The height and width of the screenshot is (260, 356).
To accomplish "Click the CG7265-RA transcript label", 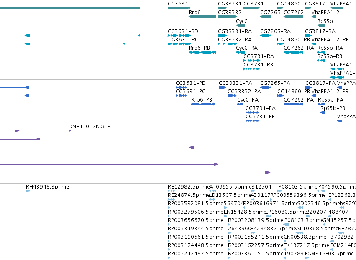I will click(x=276, y=31).
